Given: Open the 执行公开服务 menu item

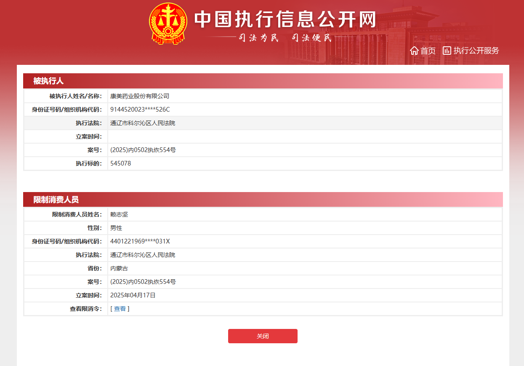Looking at the screenshot, I should 476,51.
